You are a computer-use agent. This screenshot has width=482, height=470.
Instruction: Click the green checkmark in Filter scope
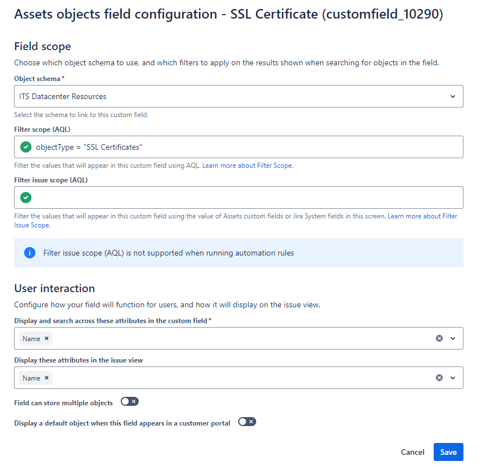[26, 147]
